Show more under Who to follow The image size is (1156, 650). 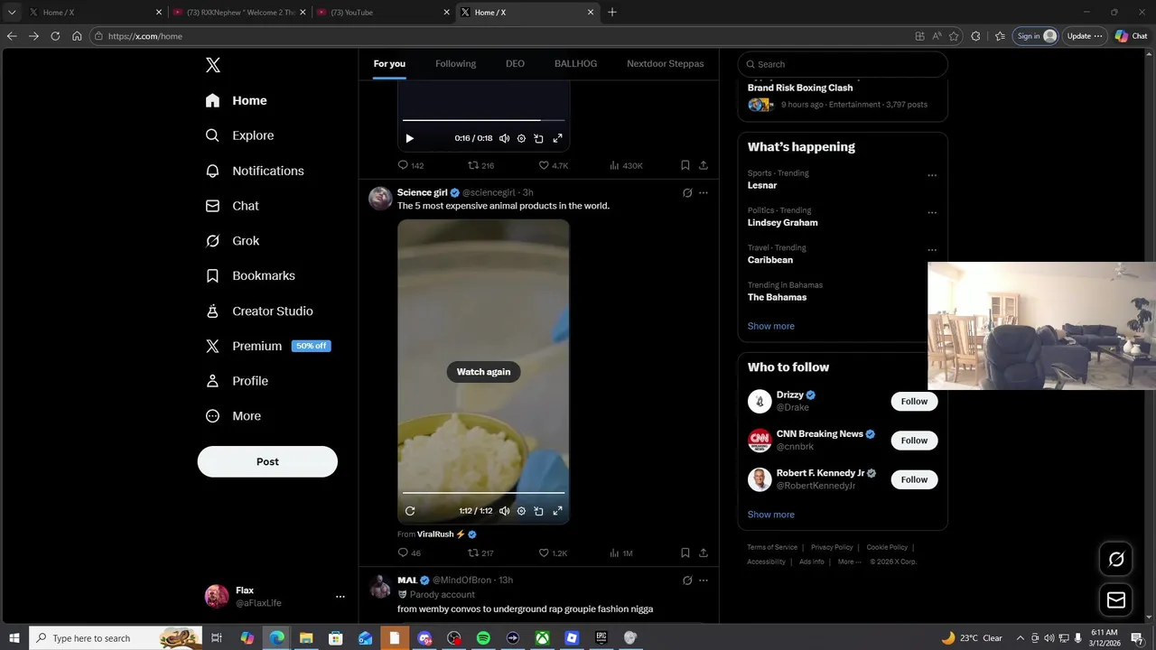tap(770, 515)
